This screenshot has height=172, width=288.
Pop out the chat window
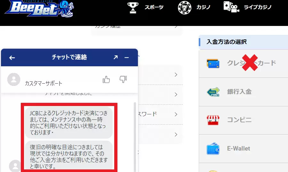click(116, 57)
